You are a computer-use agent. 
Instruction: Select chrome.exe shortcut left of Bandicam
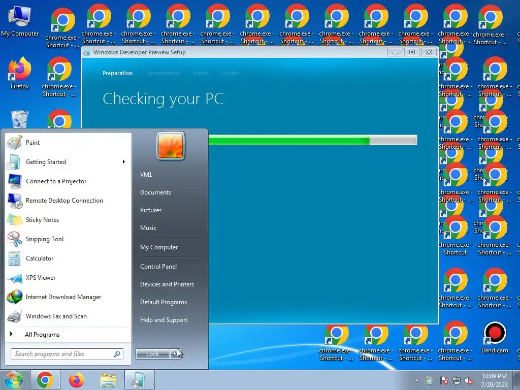[x=455, y=341]
